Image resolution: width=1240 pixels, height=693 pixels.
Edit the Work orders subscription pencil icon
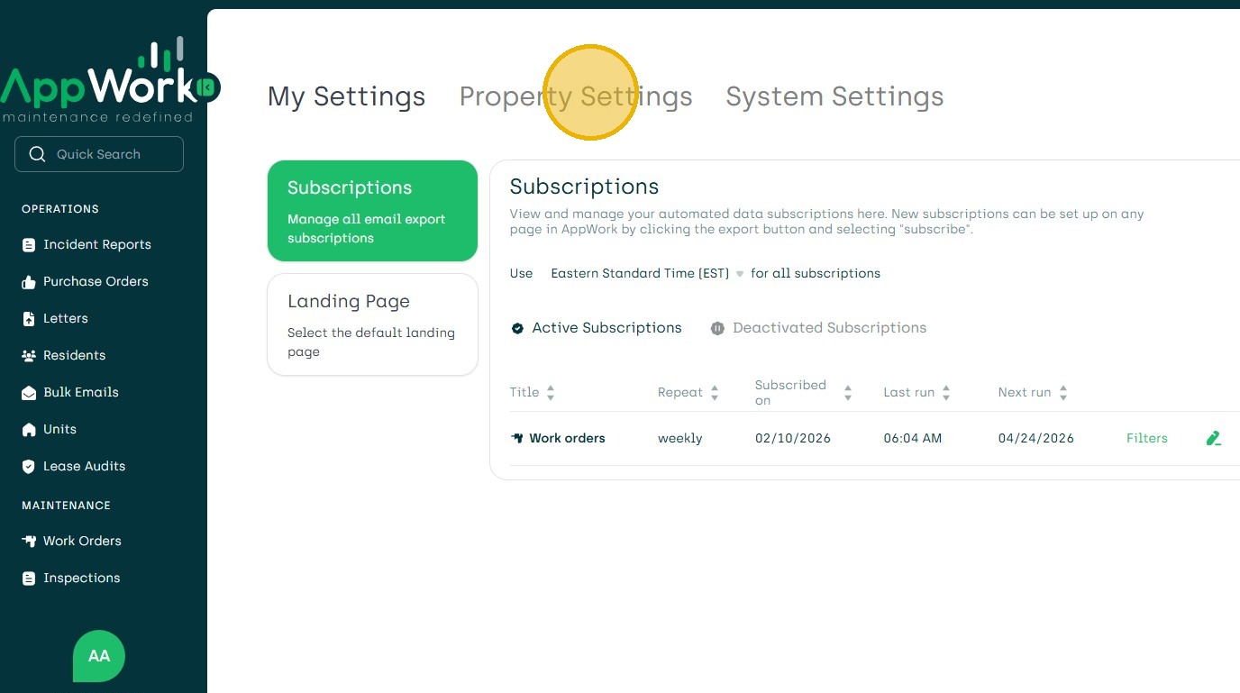[x=1214, y=438]
